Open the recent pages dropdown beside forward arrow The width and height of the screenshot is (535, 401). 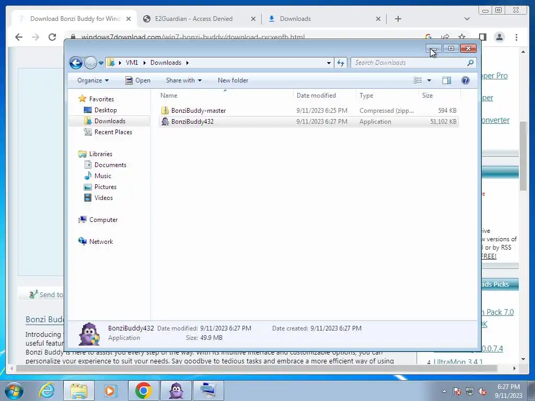pyautogui.click(x=101, y=63)
